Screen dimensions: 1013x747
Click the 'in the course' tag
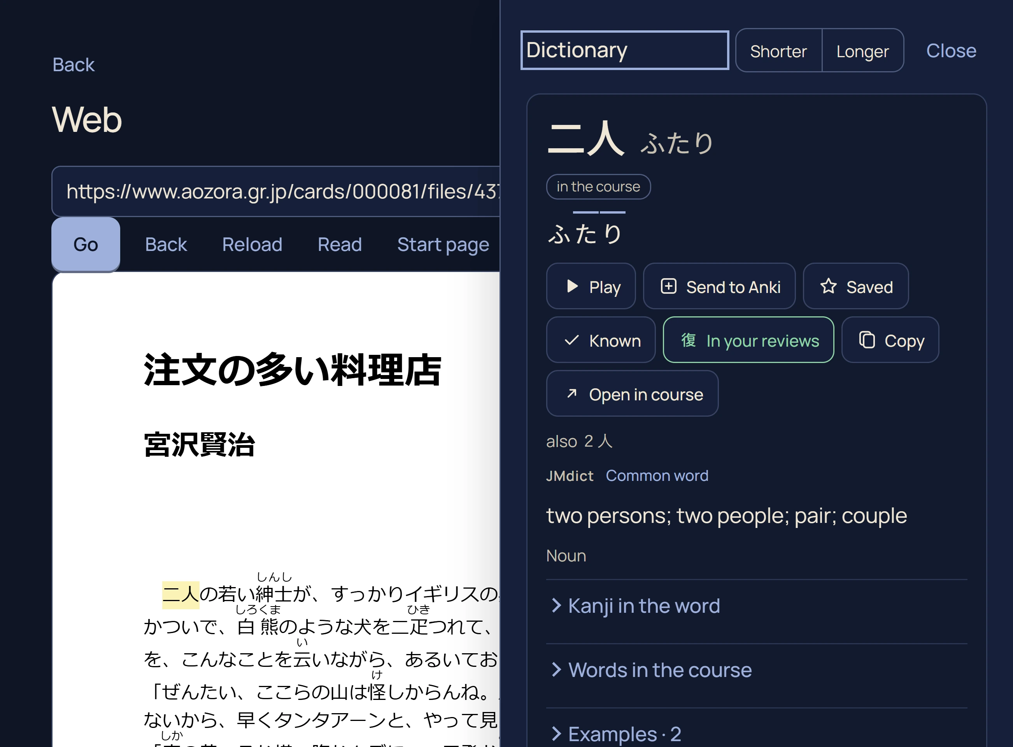click(x=598, y=187)
